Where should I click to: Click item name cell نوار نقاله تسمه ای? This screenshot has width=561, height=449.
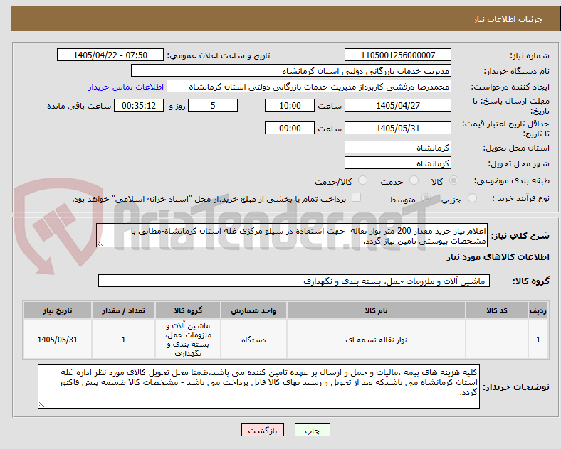[x=376, y=340]
